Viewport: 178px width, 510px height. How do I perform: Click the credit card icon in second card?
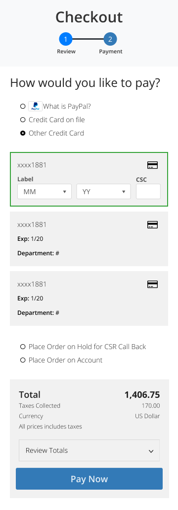click(152, 225)
